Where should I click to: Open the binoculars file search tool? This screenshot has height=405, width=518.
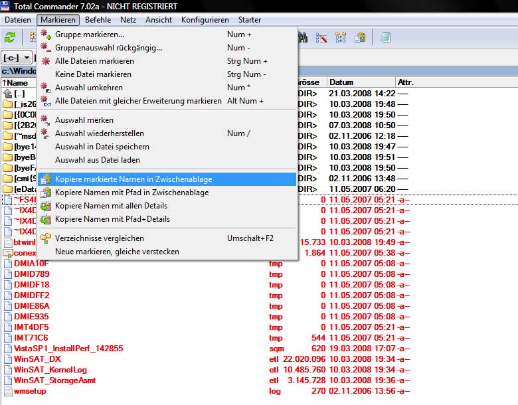pos(303,37)
